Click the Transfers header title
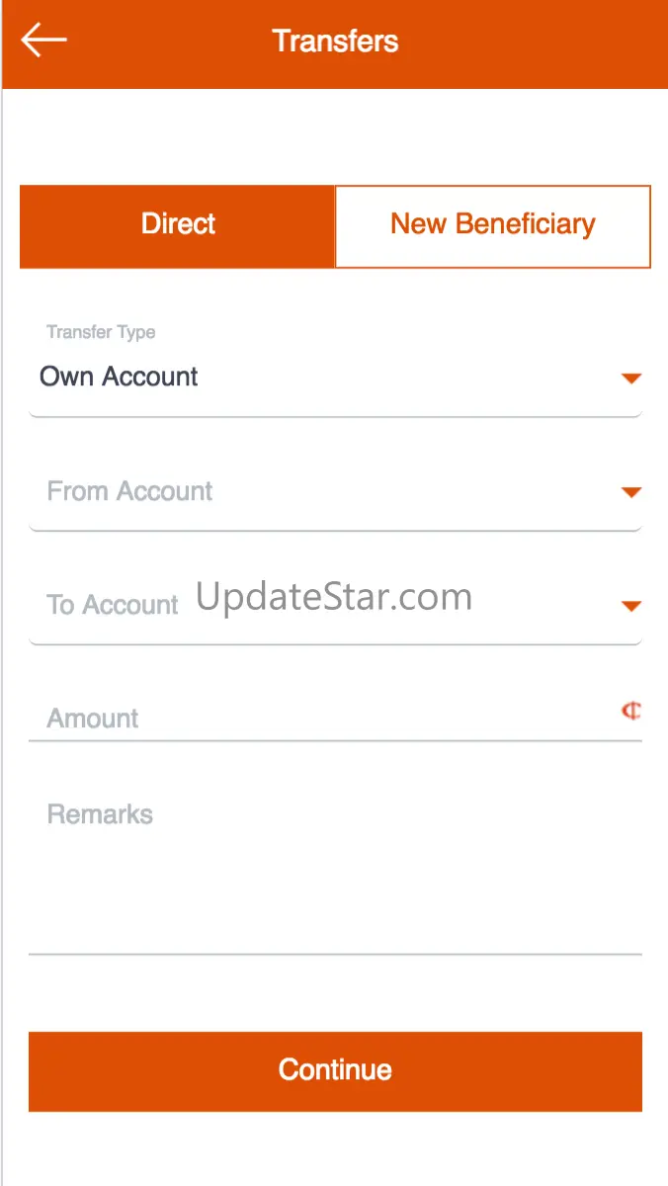The image size is (668, 1186). [x=335, y=41]
